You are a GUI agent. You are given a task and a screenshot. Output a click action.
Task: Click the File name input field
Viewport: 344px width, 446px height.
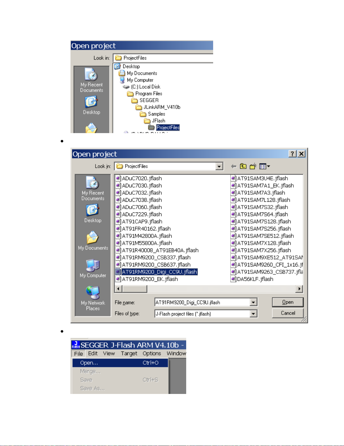pyautogui.click(x=202, y=302)
